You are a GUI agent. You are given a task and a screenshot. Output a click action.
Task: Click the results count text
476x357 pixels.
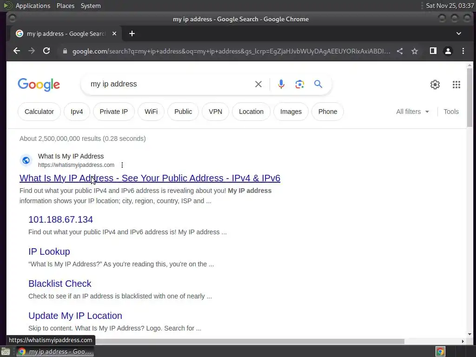tap(83, 139)
